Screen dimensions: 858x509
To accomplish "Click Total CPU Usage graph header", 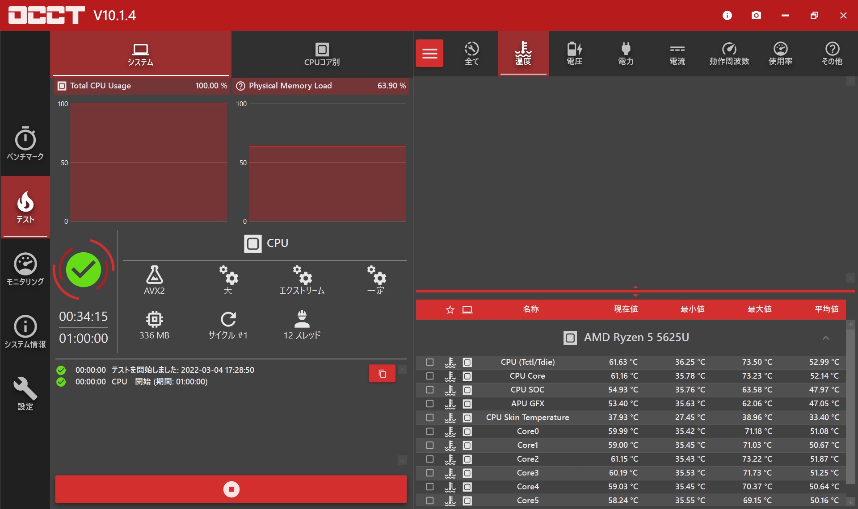I will click(x=142, y=86).
